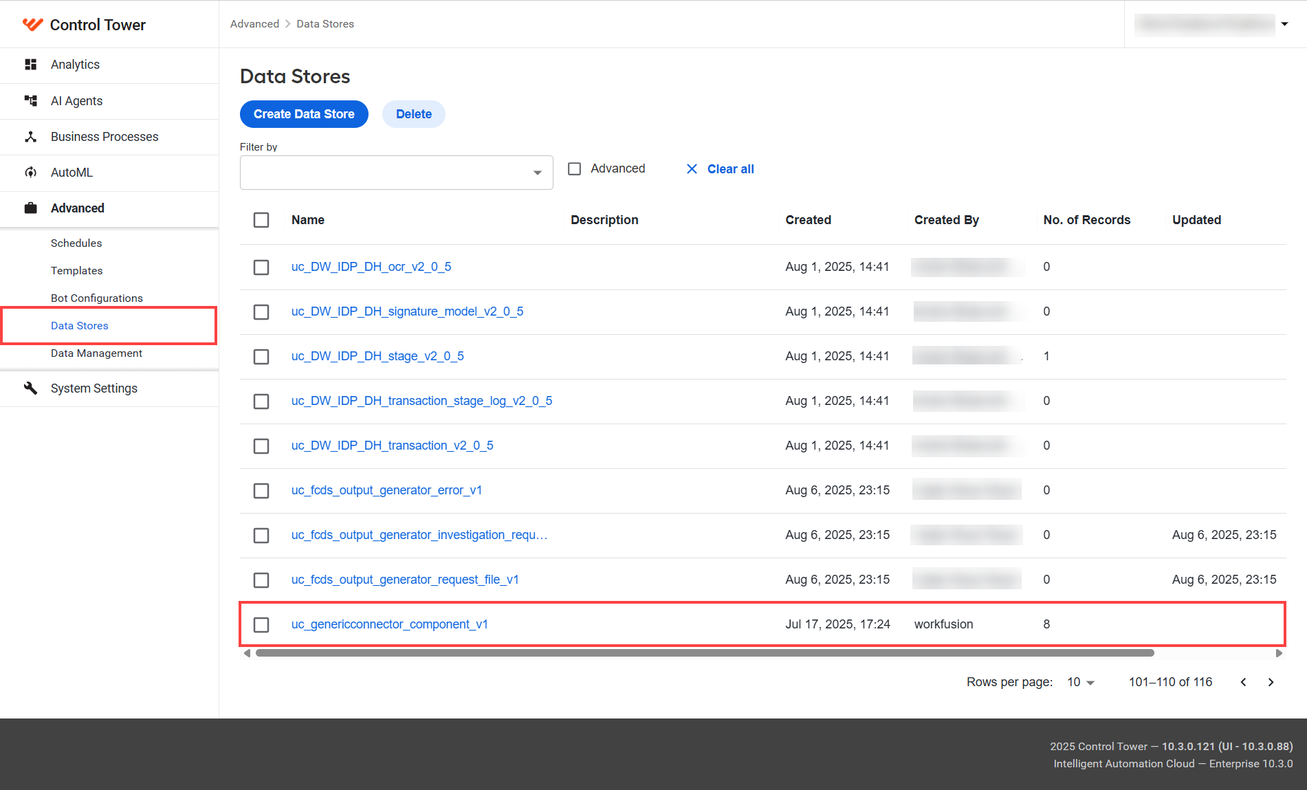This screenshot has height=790, width=1307.
Task: Enable the Advanced filter checkbox
Action: coord(575,168)
